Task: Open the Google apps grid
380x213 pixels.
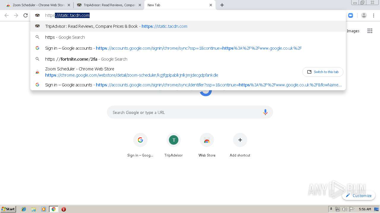Action: pos(370,31)
